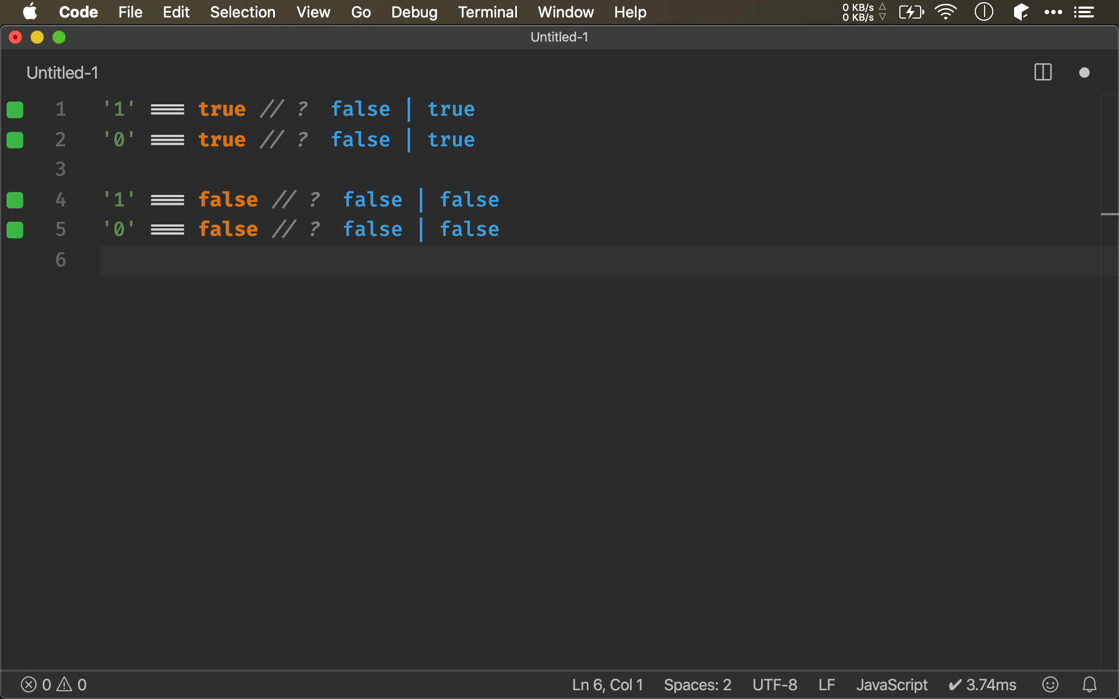Open the Wi-Fi menu bar icon
This screenshot has height=699, width=1119.
[x=945, y=11]
